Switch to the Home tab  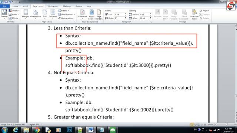[15, 6]
